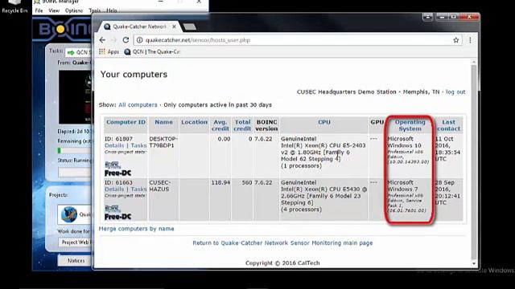Sort by Computer ID column header
The height and width of the screenshot is (289, 515).
pos(126,122)
